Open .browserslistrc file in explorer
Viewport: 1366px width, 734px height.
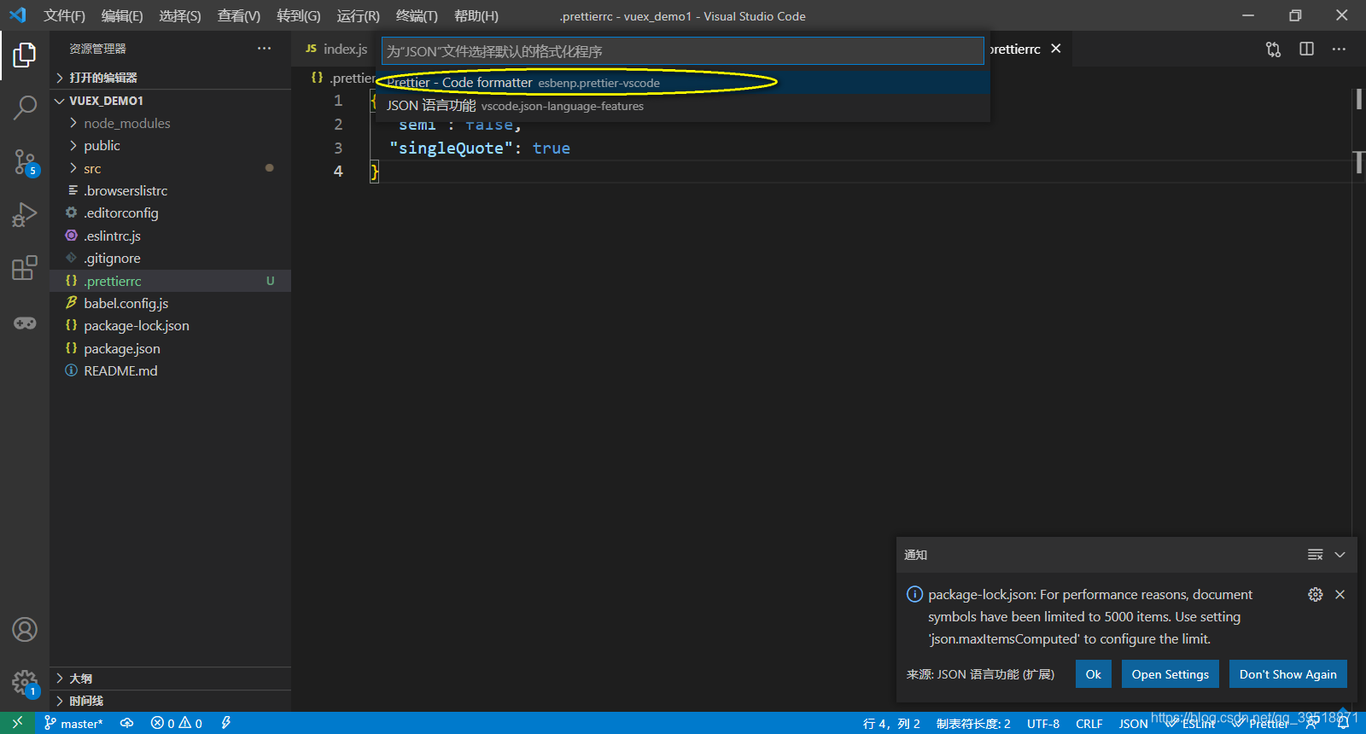click(171, 191)
